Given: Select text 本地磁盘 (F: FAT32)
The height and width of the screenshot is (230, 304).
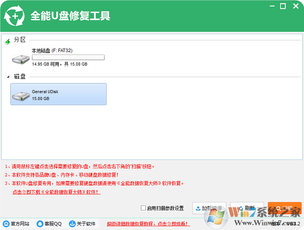Looking at the screenshot, I should click(52, 51).
